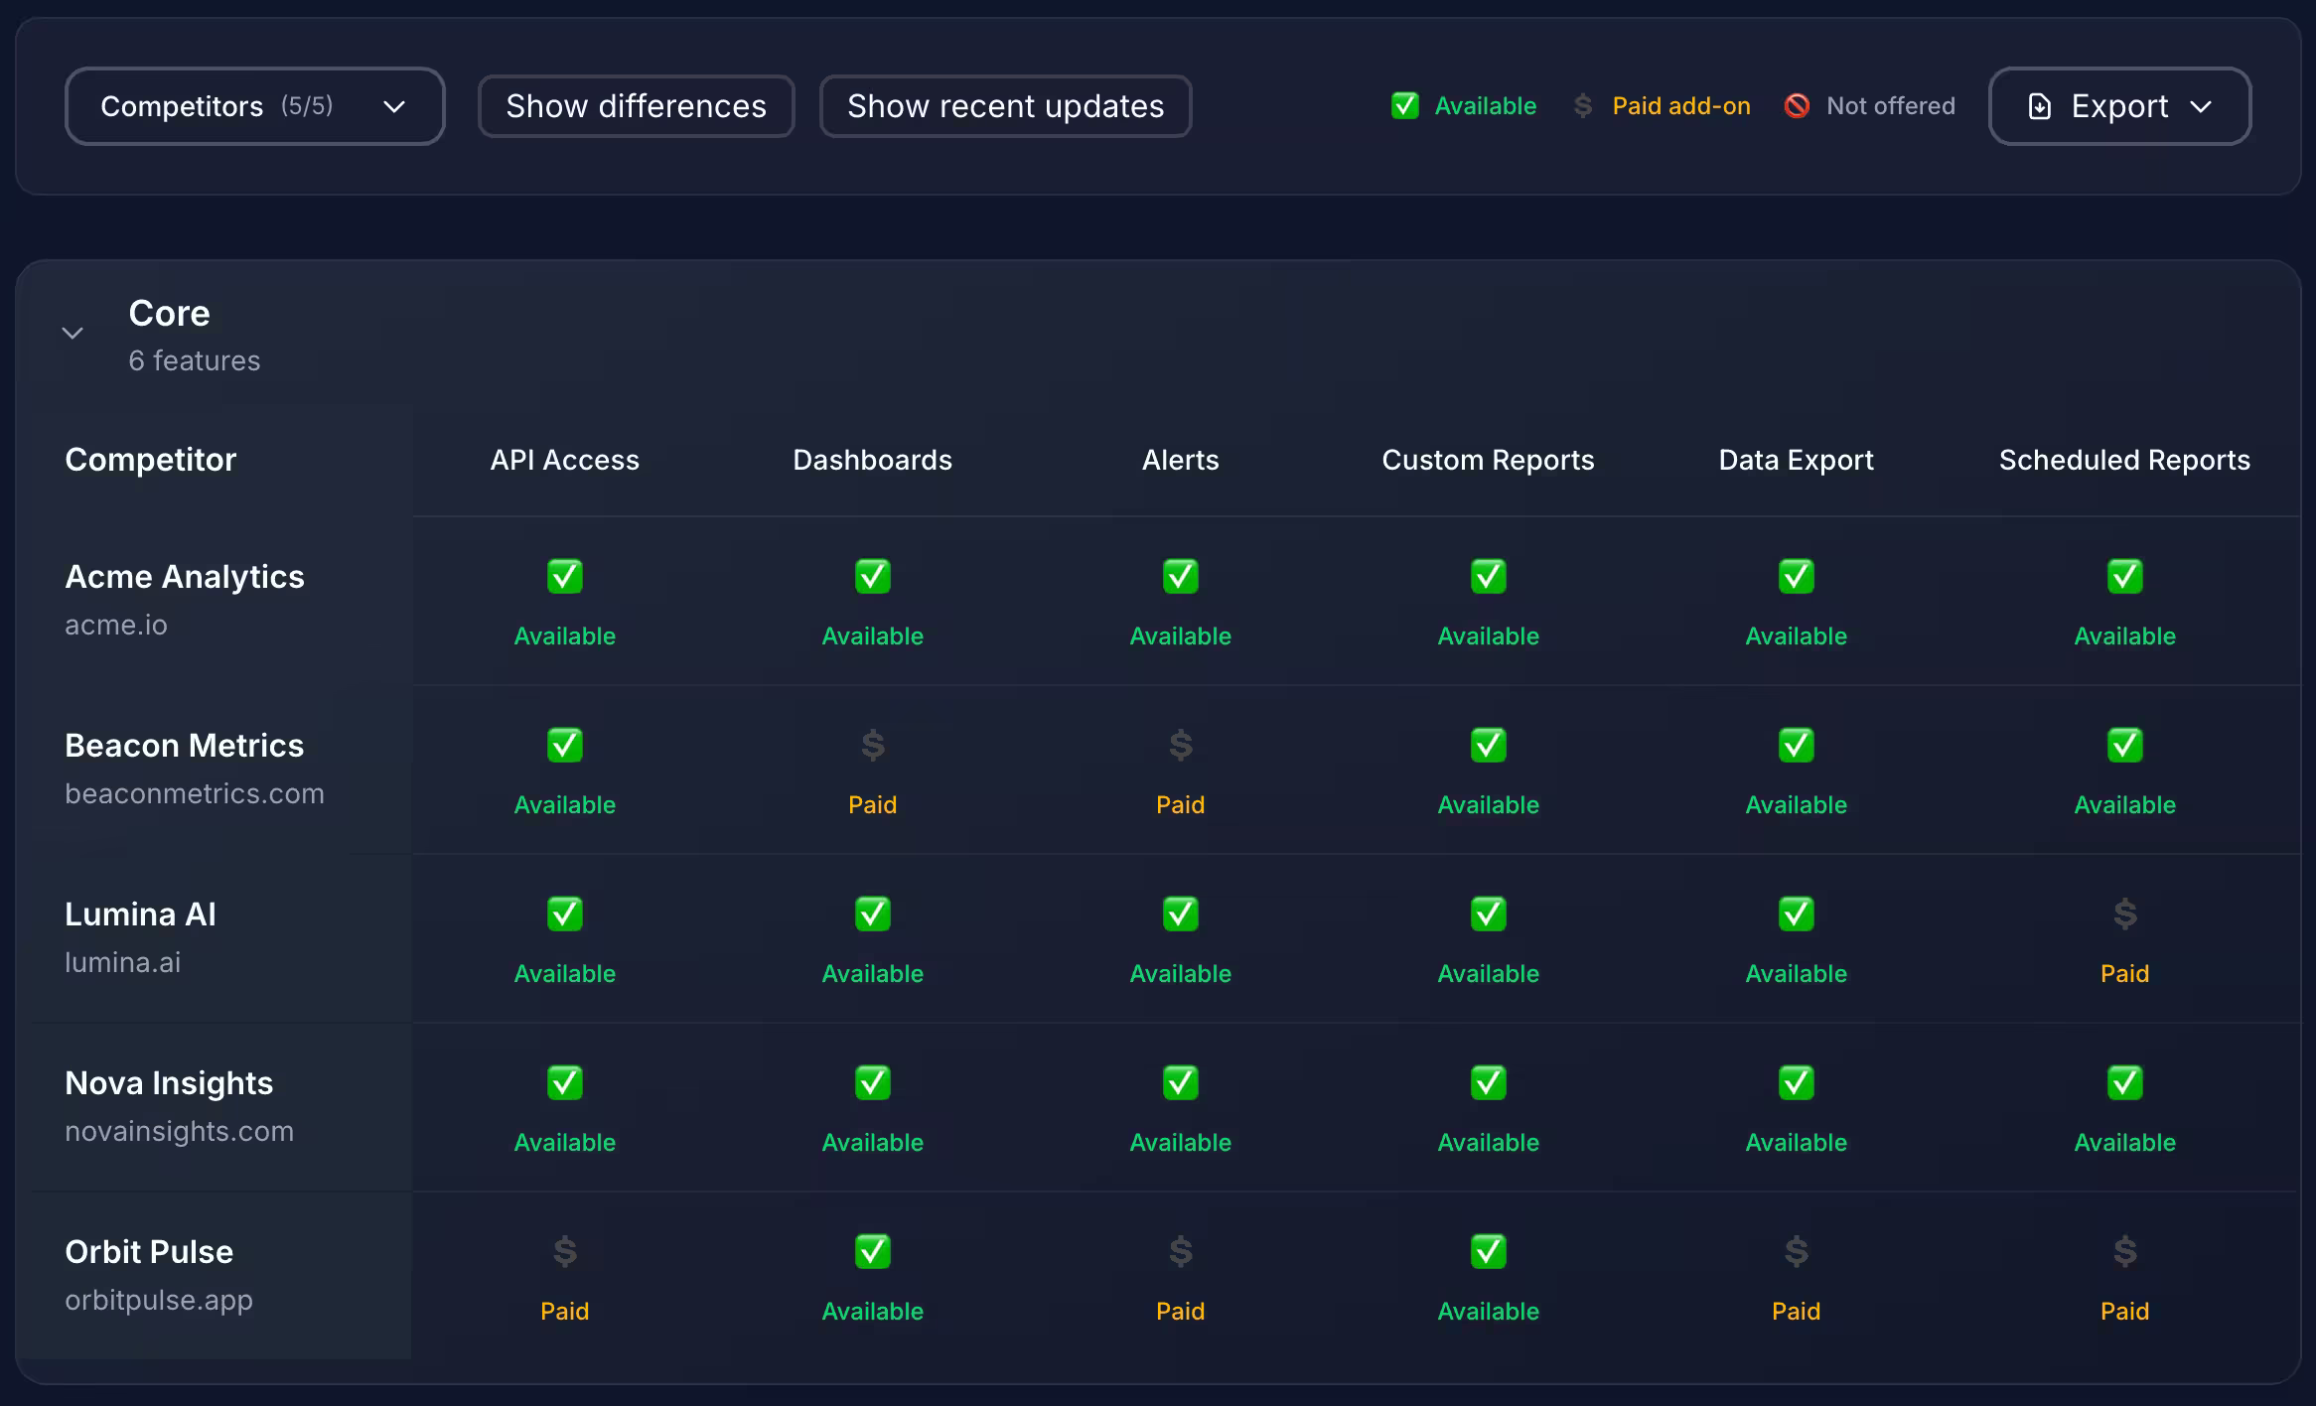The width and height of the screenshot is (2316, 1406).
Task: Click Orbit Pulse Data Export dollar icon
Action: (1796, 1252)
